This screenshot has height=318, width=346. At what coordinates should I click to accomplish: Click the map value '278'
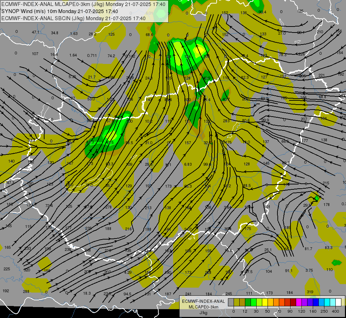[109, 207]
